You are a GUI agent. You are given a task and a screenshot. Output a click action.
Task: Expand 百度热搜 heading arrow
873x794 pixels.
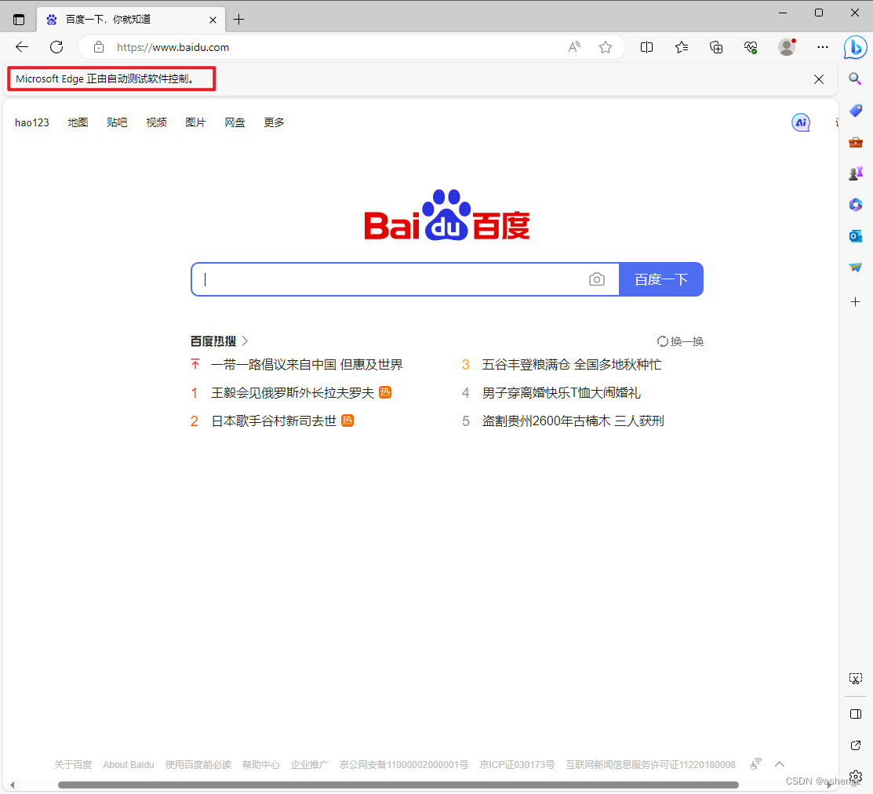[245, 341]
